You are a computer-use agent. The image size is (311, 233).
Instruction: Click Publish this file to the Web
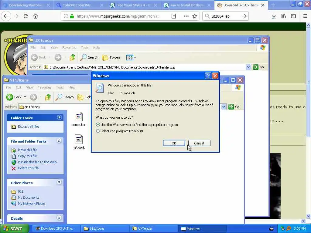(37, 162)
